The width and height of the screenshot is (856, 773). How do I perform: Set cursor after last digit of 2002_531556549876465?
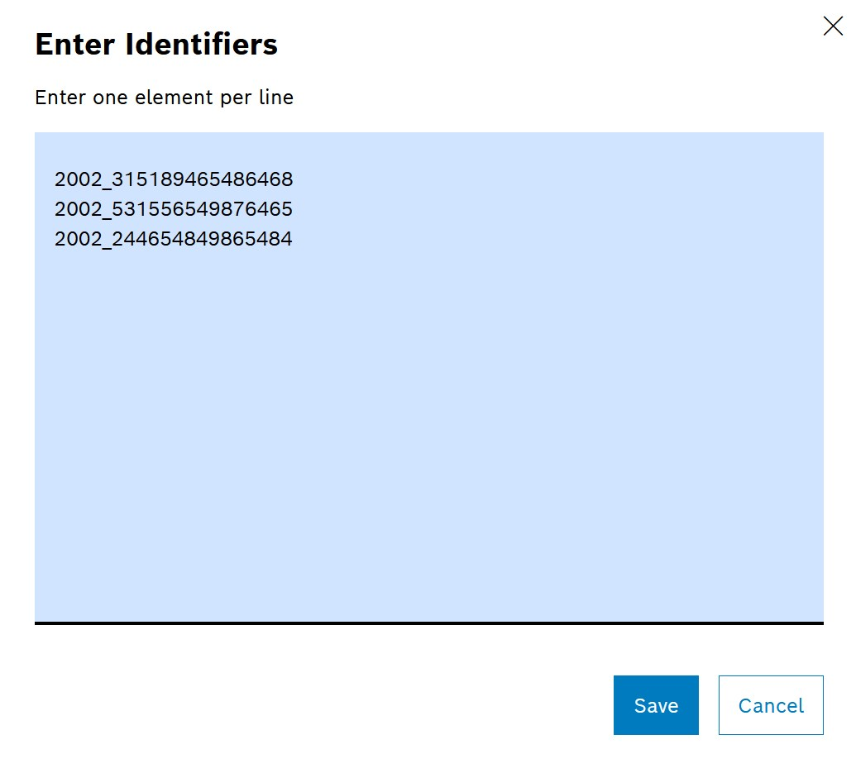(x=293, y=209)
